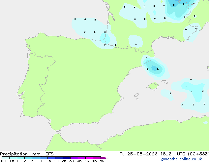Select the "15" legend scale label
The width and height of the screenshot is (209, 162).
click(49, 161)
